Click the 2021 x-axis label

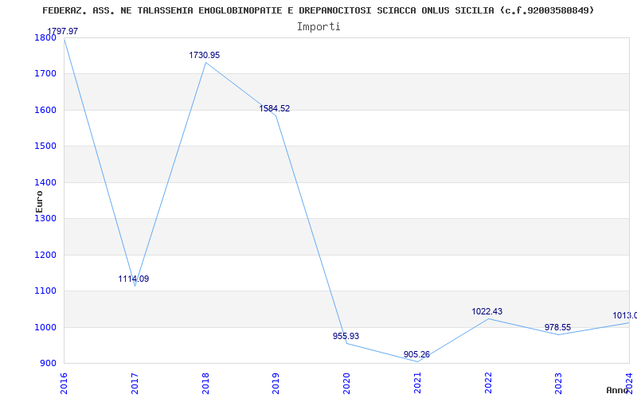click(417, 383)
